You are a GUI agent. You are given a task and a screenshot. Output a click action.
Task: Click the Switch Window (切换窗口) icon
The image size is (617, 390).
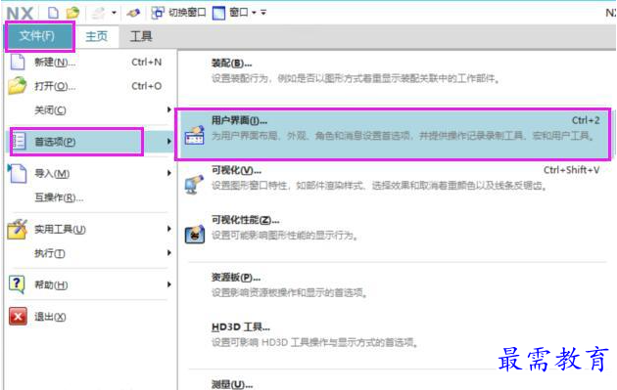[x=158, y=13]
